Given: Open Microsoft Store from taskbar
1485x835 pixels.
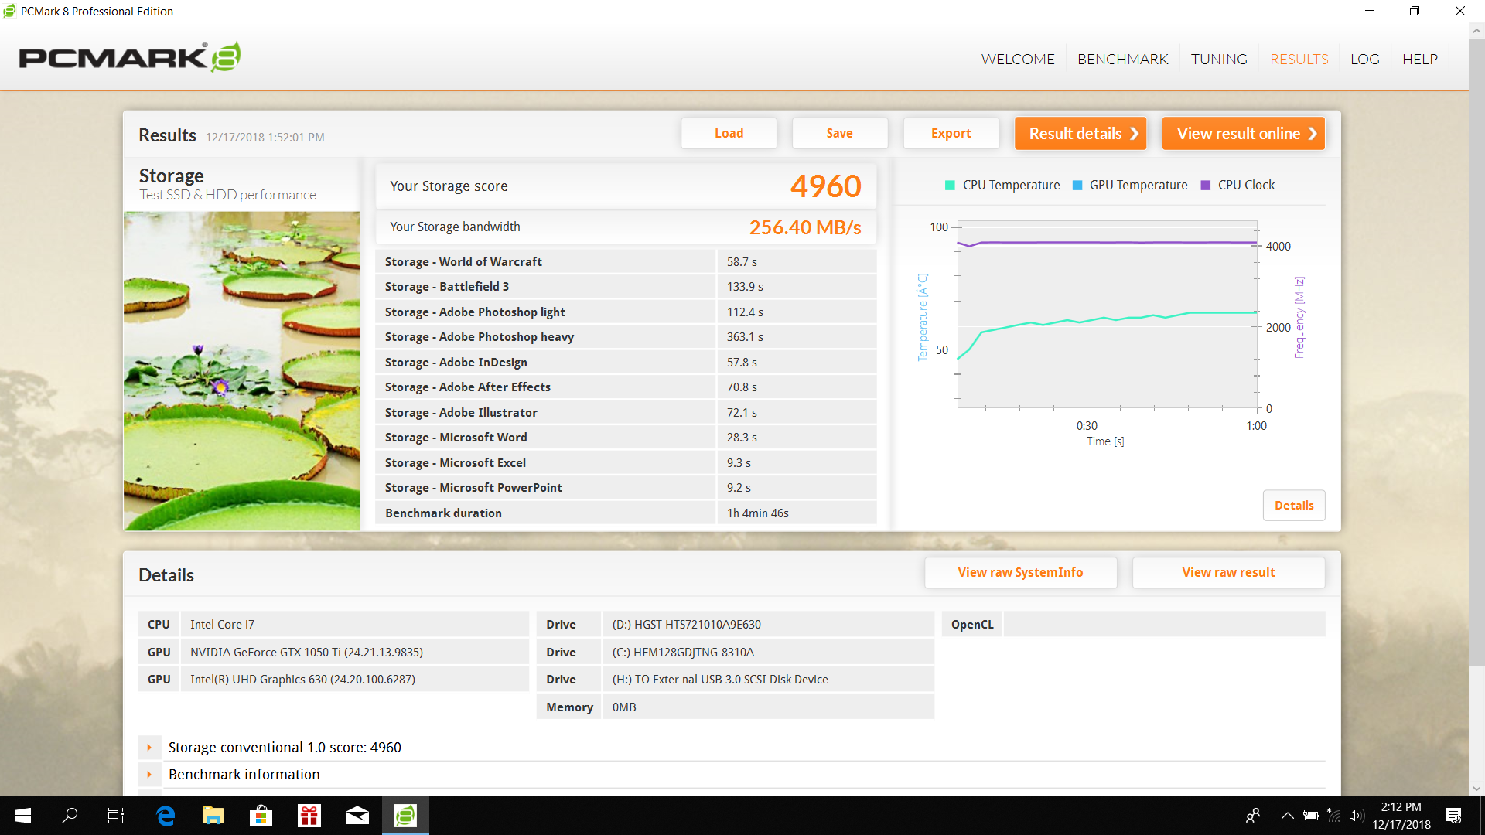Looking at the screenshot, I should (261, 816).
